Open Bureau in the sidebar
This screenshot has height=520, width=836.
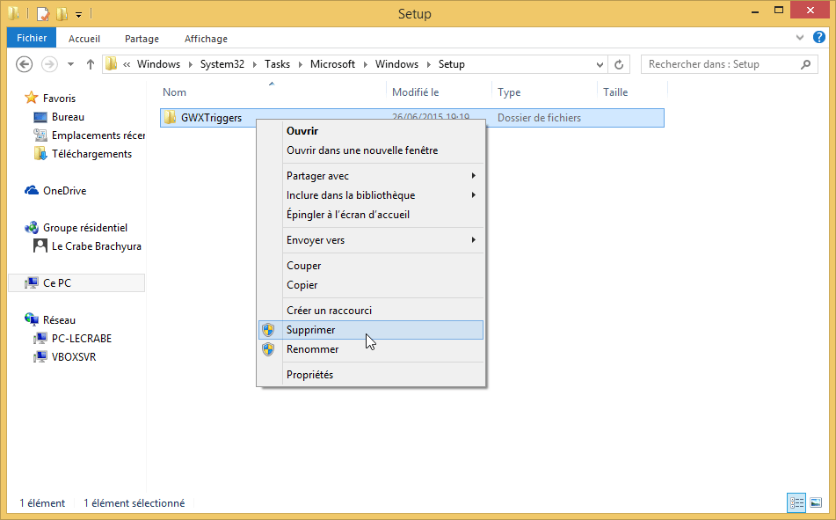(68, 116)
